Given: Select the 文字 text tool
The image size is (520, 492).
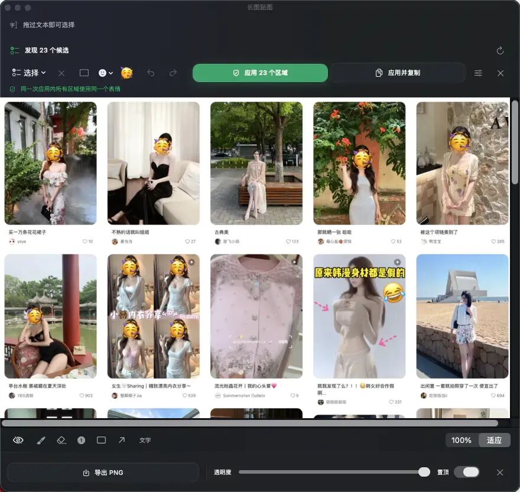Looking at the screenshot, I should [145, 440].
